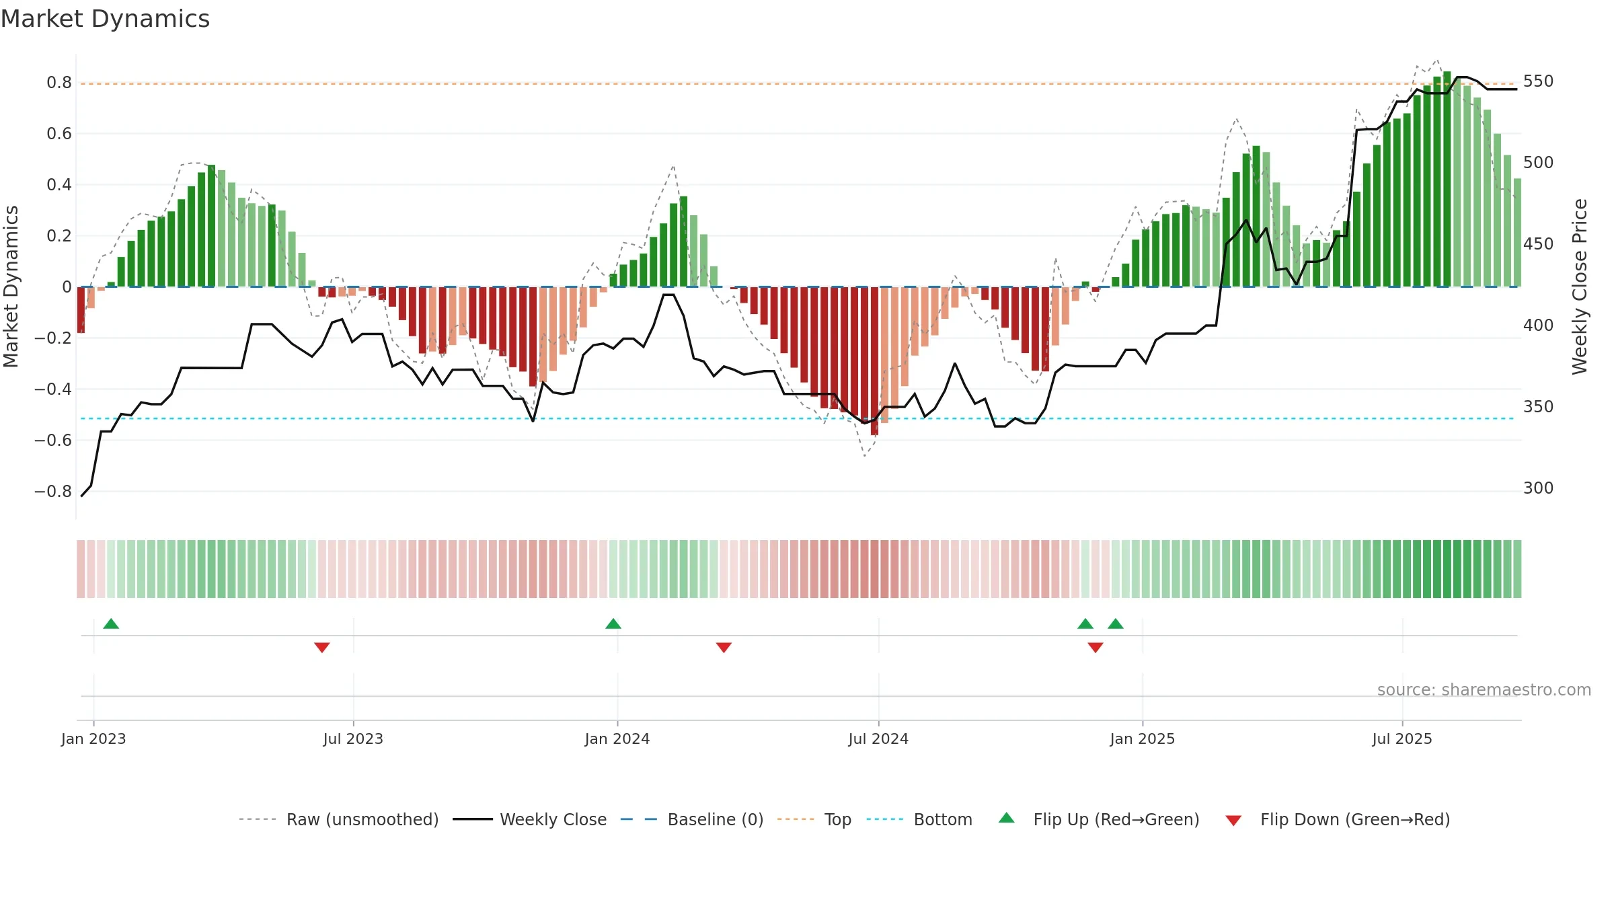The height and width of the screenshot is (908, 1614).
Task: Click the Jul 2025 x-axis label
Action: 1402,739
